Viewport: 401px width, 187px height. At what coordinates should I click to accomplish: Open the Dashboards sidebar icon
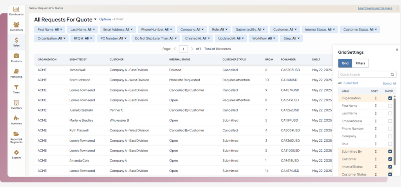16,9
